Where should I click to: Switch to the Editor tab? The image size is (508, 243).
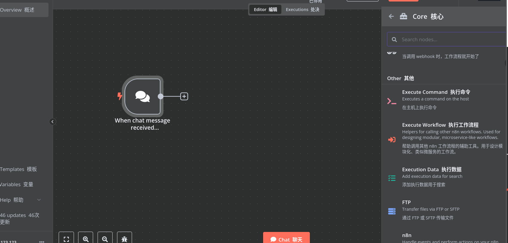coord(266,10)
